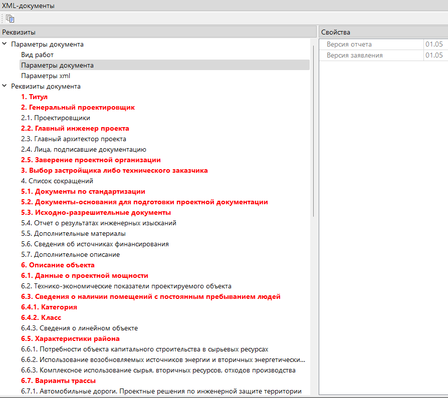Select 6.5. Характеристики района

point(70,339)
